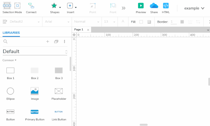Pick the Primary Button widget
This screenshot has height=126, width=210.
tap(34, 112)
